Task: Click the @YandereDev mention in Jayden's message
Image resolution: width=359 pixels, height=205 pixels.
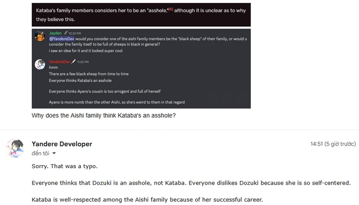Action: tap(61, 38)
